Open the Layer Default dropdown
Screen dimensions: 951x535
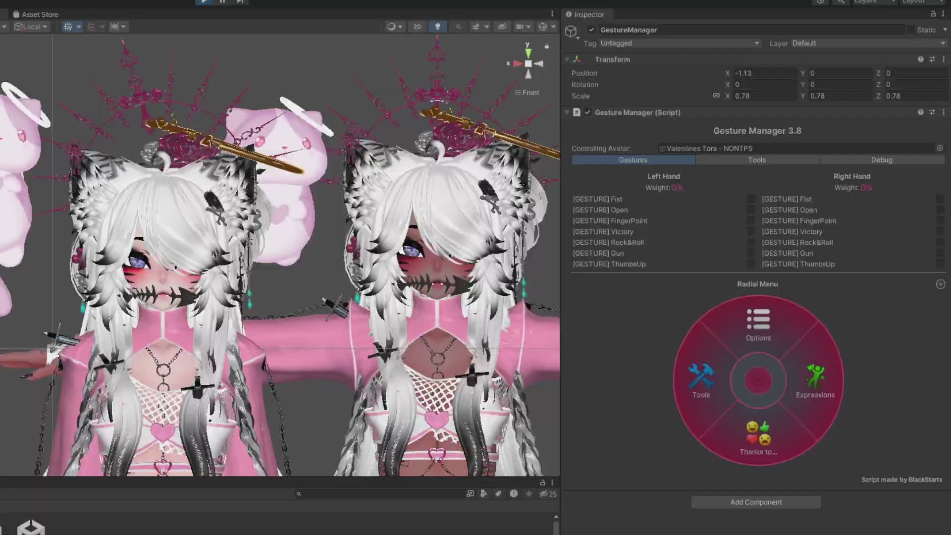pos(868,43)
